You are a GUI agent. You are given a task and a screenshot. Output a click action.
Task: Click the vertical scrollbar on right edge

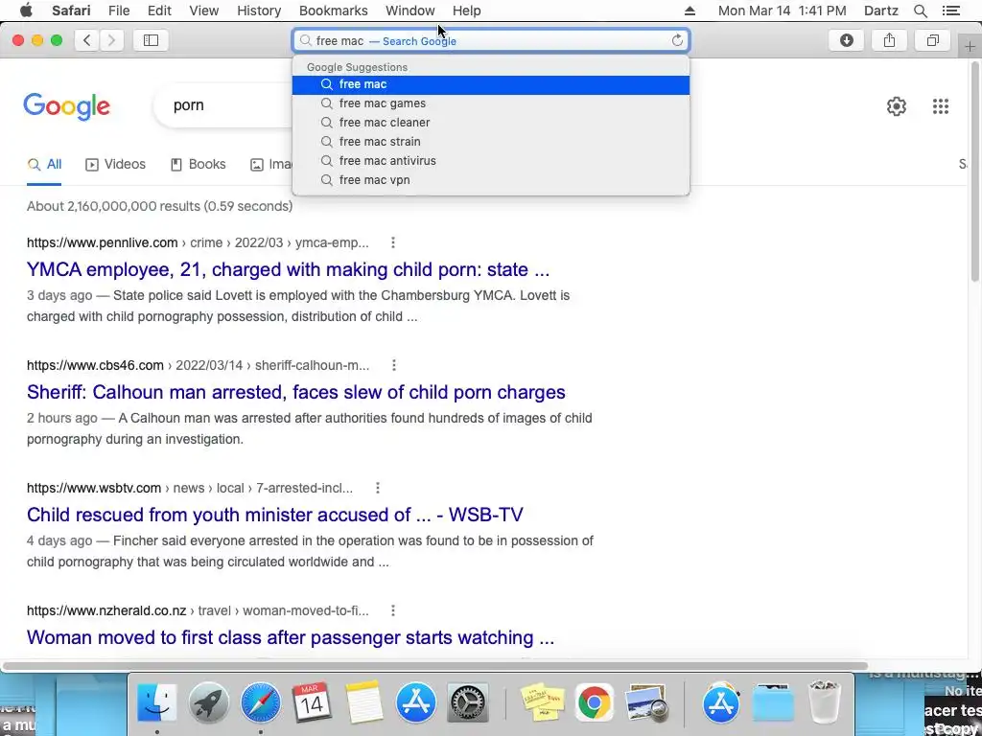click(975, 172)
